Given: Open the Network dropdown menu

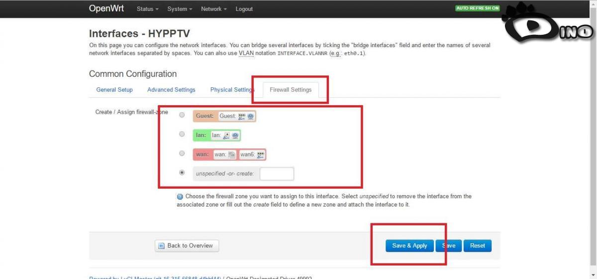Looking at the screenshot, I should point(214,9).
